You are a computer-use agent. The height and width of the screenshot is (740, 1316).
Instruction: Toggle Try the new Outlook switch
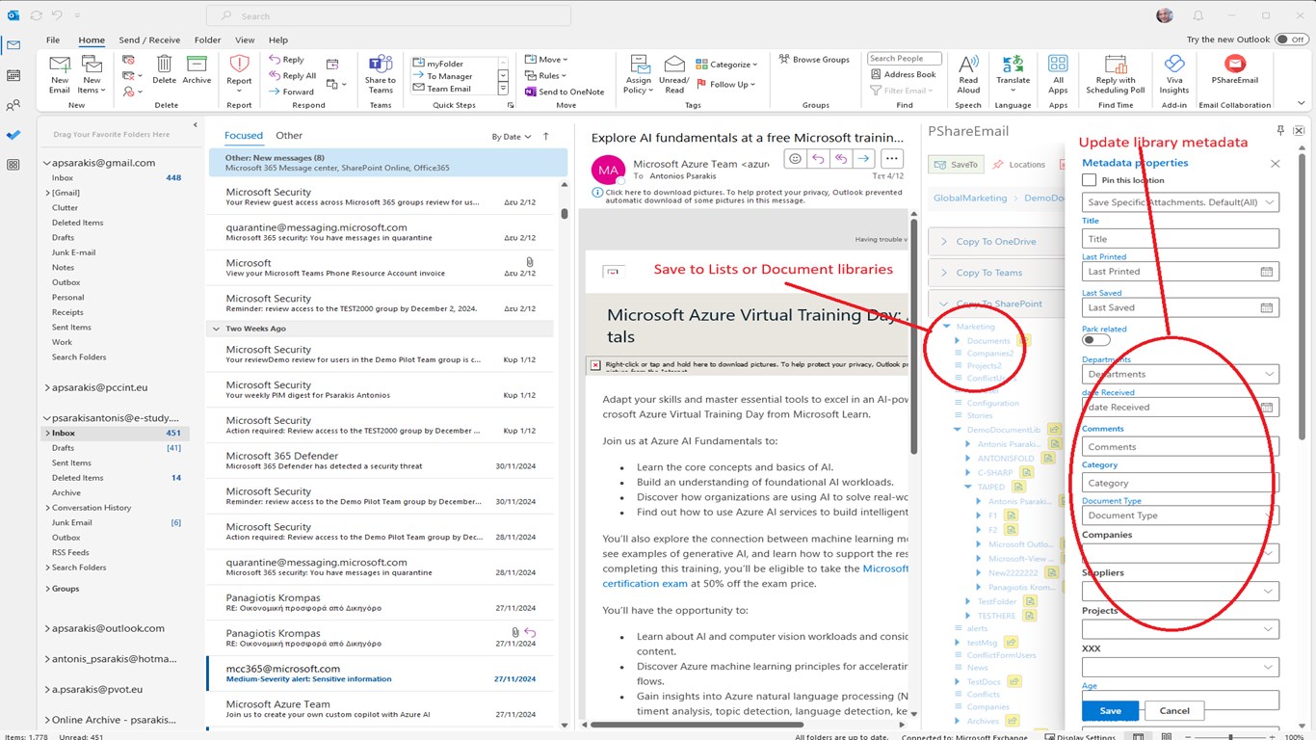[1291, 40]
